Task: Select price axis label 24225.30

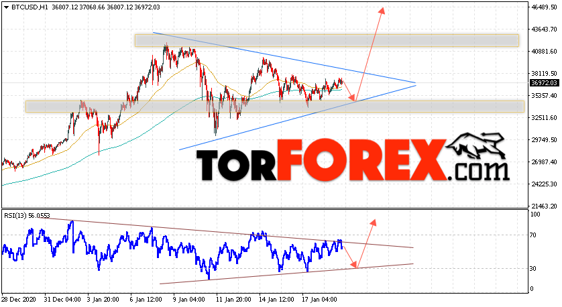Action: (544, 184)
